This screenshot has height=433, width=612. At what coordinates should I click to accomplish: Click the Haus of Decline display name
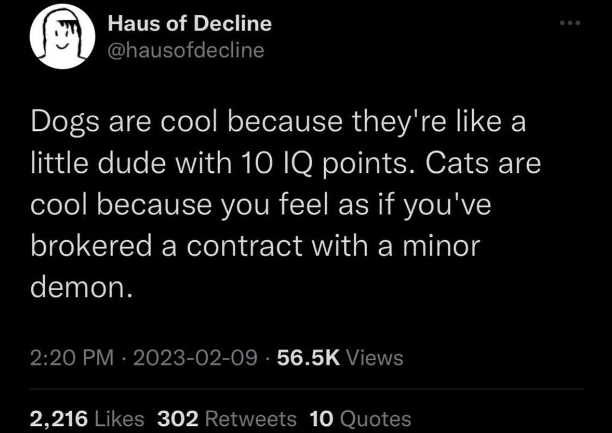(189, 23)
